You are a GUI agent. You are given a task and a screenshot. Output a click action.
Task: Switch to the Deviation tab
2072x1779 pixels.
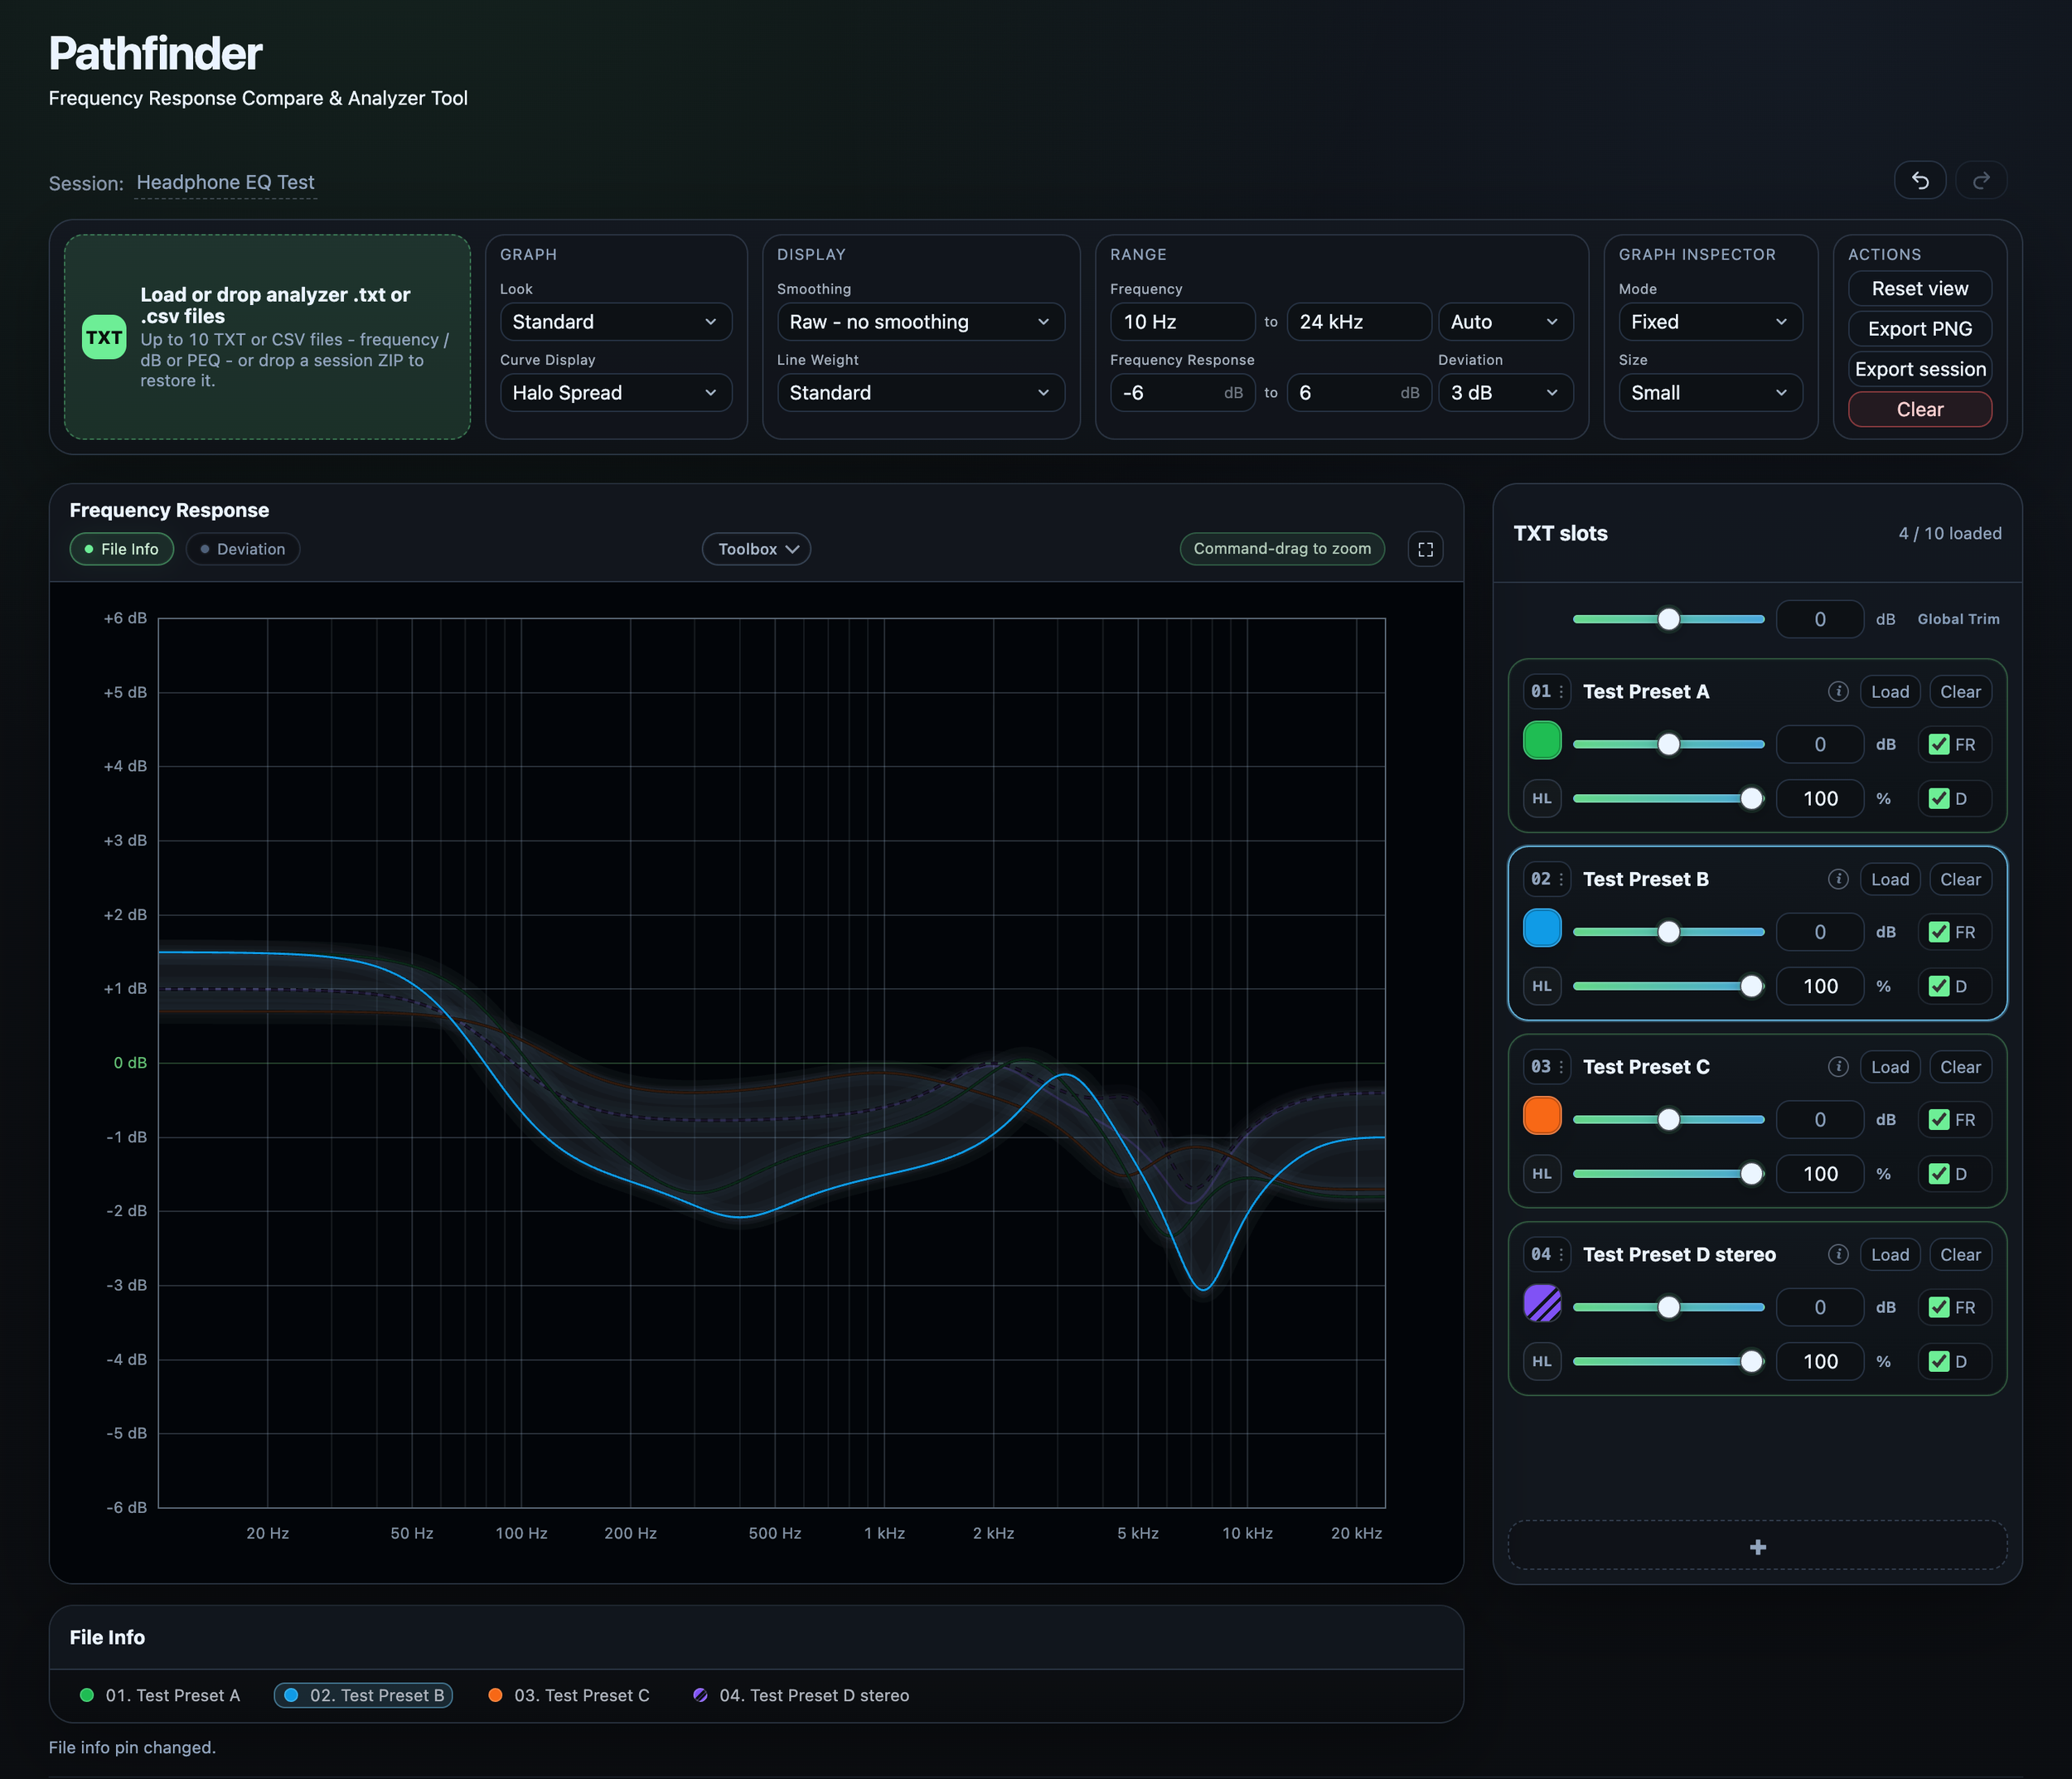pos(243,549)
